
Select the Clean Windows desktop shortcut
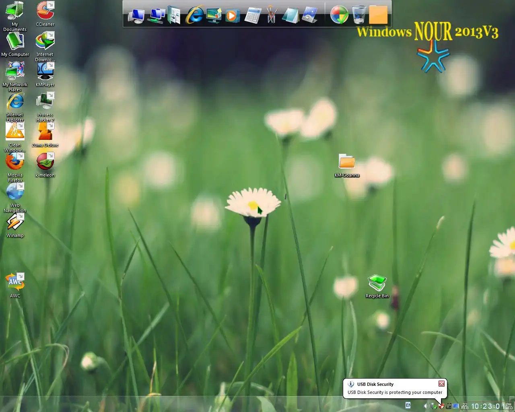15,137
